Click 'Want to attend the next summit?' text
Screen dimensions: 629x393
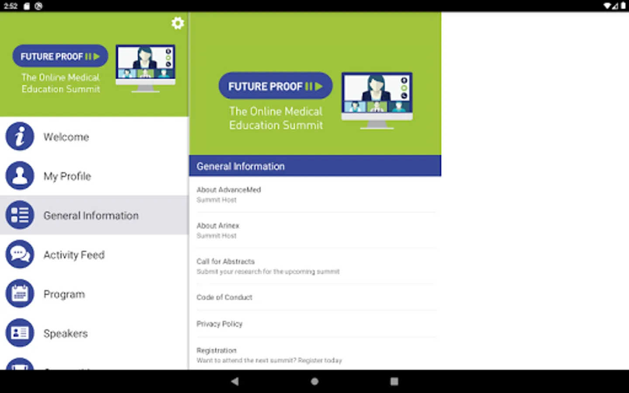[x=246, y=360]
